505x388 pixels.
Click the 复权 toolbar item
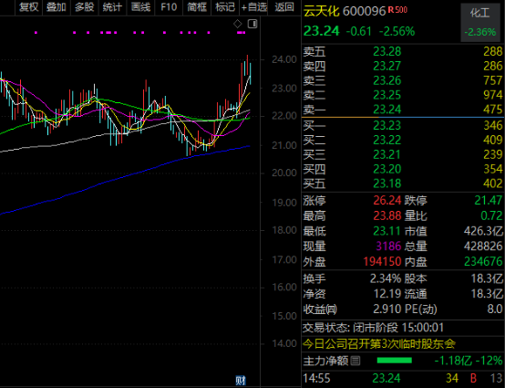tap(28, 7)
